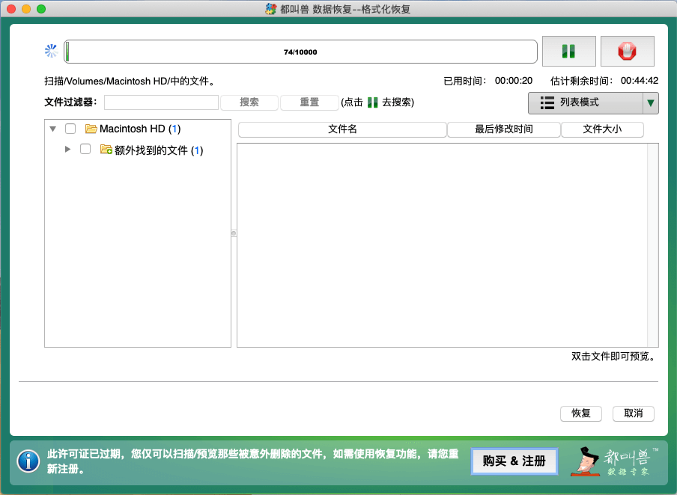Click the 搜索 search button

click(x=249, y=102)
